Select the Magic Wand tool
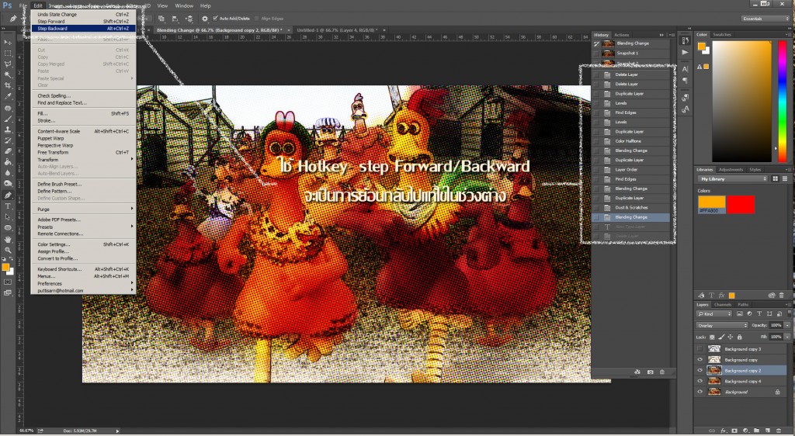This screenshot has width=795, height=436. [8, 75]
